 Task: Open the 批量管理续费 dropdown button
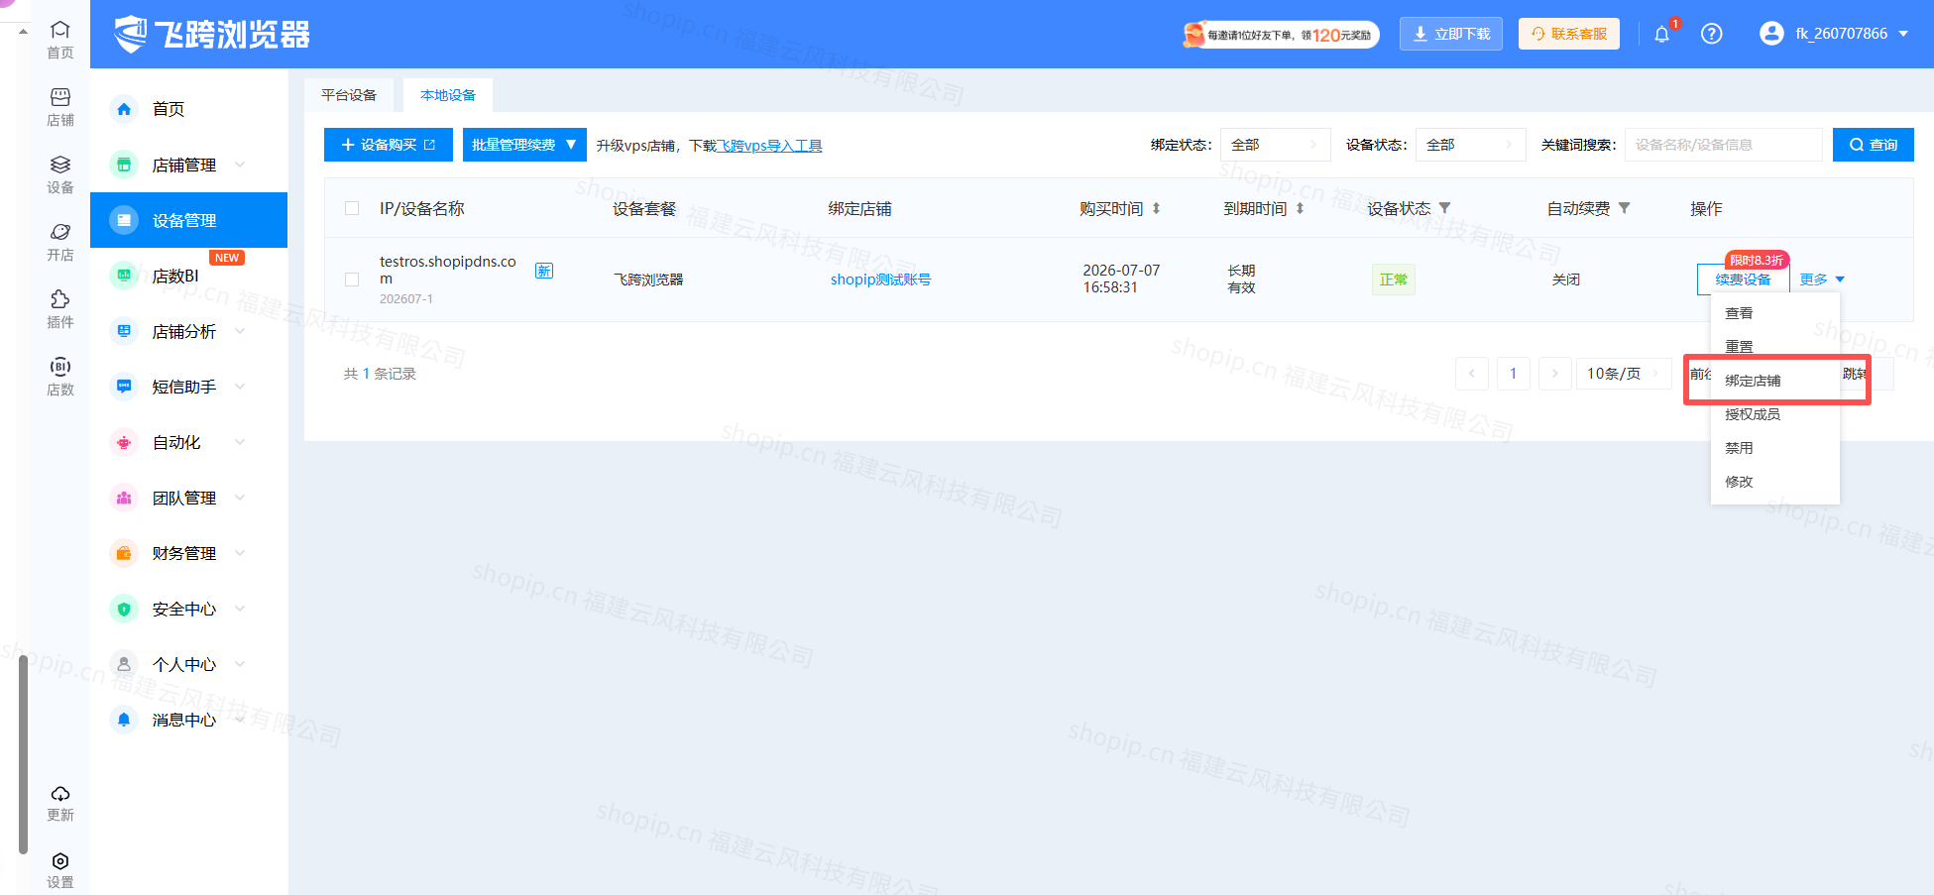524,145
